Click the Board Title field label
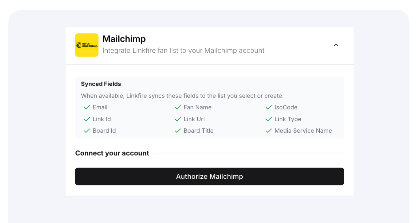The image size is (419, 223). point(198,131)
